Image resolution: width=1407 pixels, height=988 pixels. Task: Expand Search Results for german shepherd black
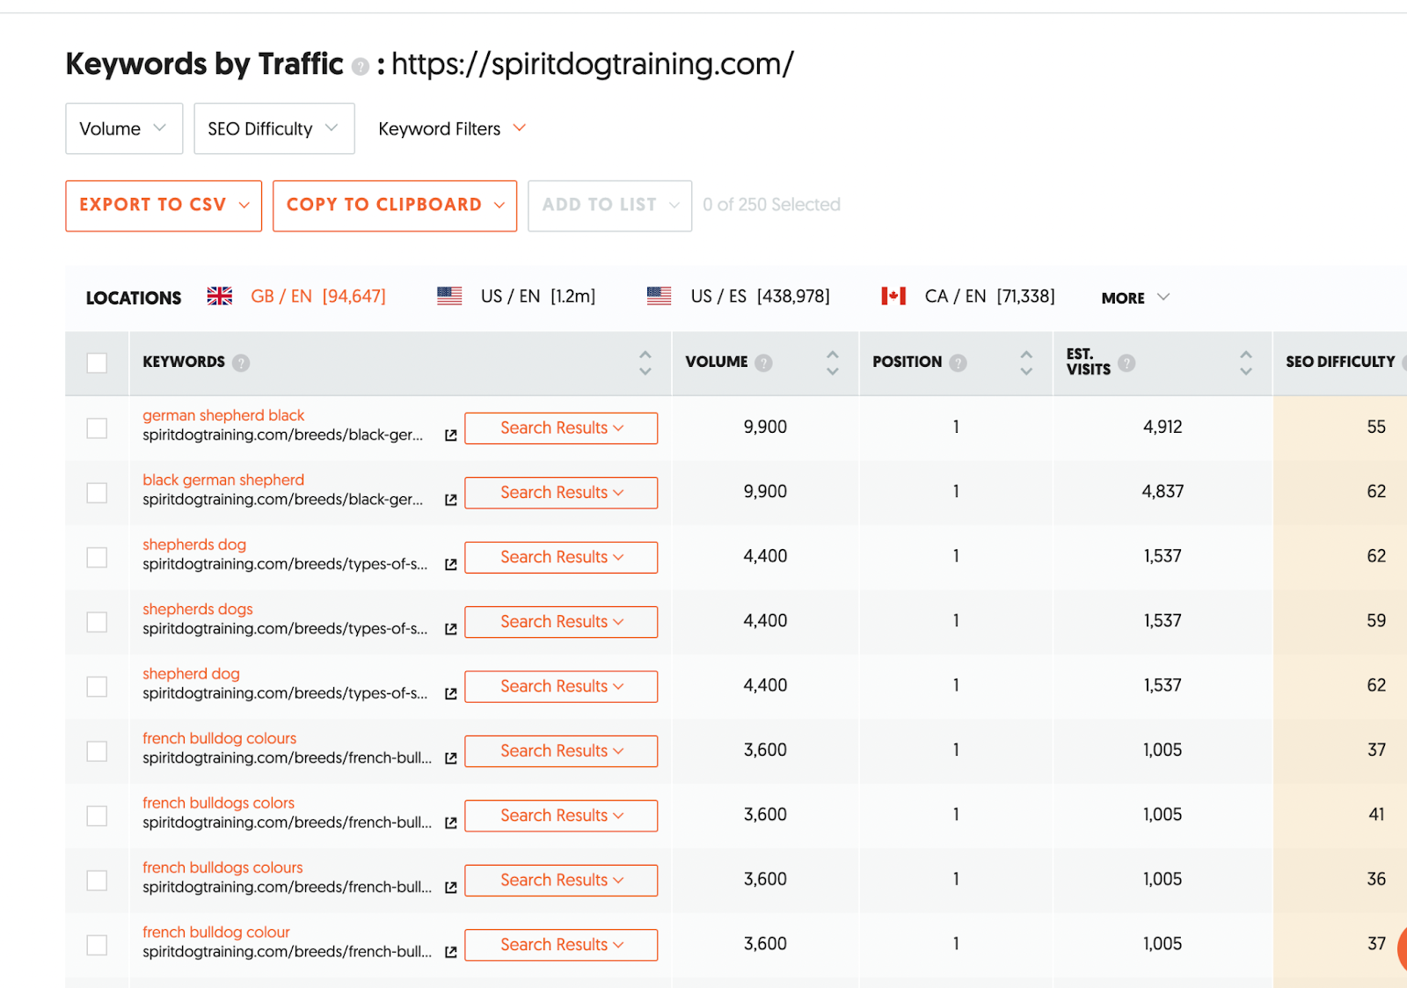(561, 428)
